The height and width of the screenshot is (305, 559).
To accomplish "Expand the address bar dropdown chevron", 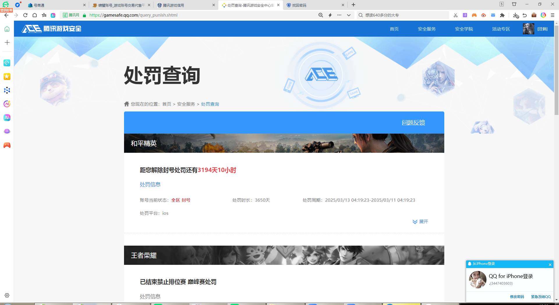I will tap(349, 15).
